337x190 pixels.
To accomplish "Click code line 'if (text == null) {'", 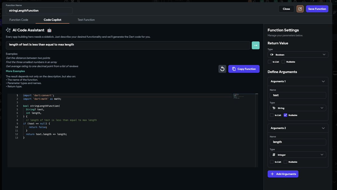I will [x=37, y=124].
